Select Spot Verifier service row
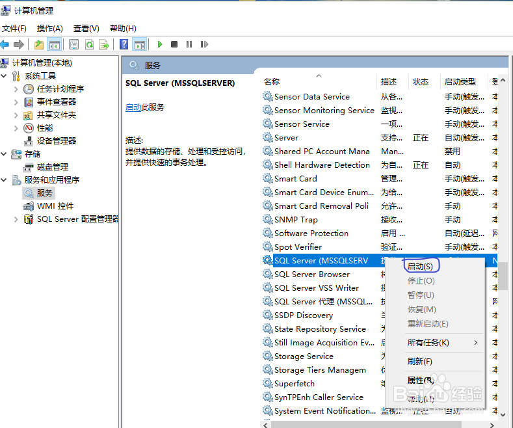513x428 pixels. 380,247
